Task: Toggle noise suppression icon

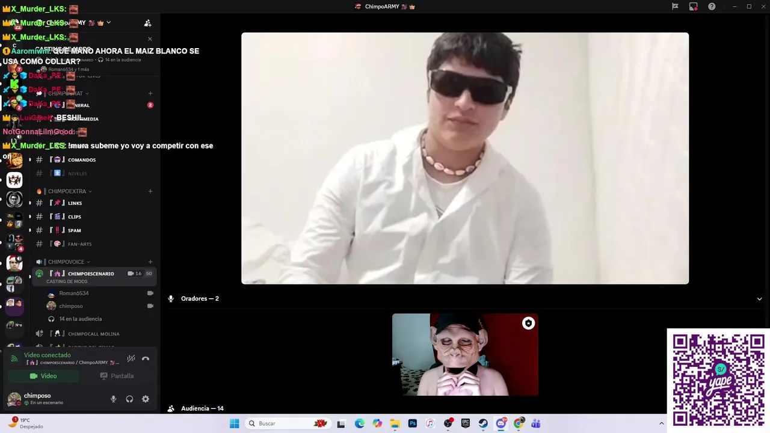Action: point(131,359)
